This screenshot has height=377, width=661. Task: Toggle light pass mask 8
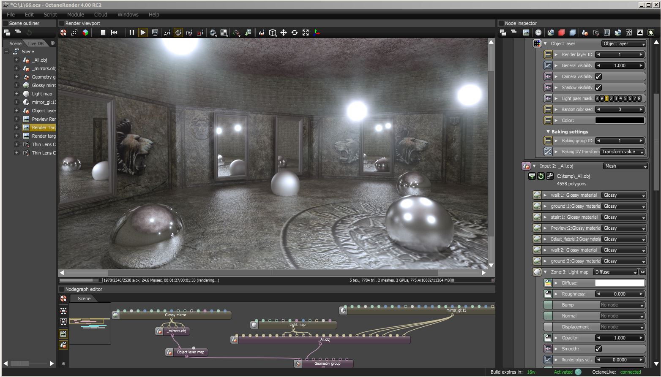click(x=639, y=98)
